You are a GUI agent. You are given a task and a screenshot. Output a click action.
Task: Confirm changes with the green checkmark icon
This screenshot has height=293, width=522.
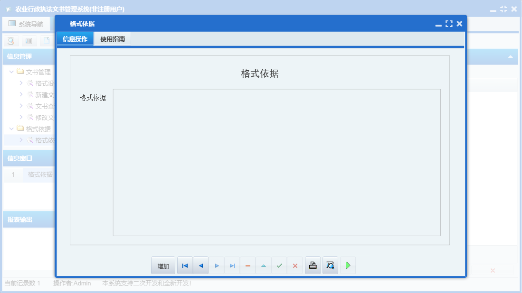[x=279, y=265]
